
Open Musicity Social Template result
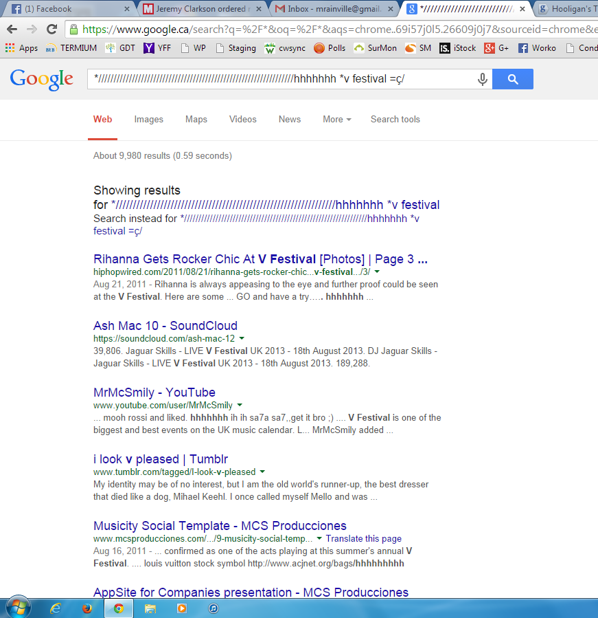(220, 525)
